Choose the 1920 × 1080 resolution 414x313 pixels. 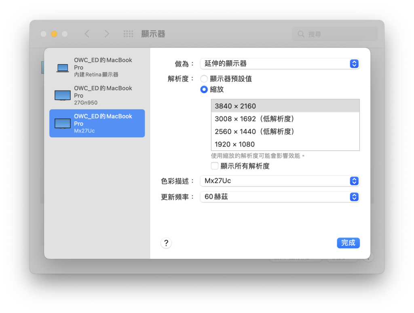pos(285,144)
